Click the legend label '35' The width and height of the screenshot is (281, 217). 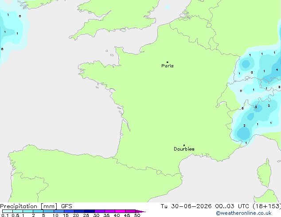pos(106,215)
